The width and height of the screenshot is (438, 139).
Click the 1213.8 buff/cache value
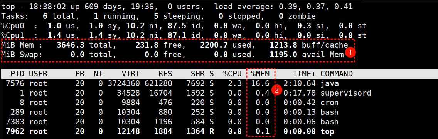click(283, 45)
